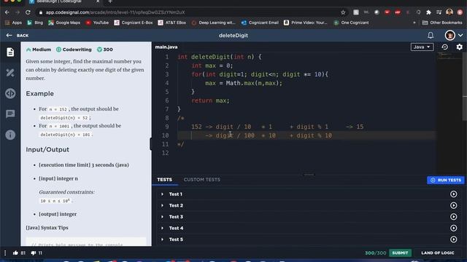Run Test 2 with its play icon
The width and height of the screenshot is (467, 262).
point(453,205)
